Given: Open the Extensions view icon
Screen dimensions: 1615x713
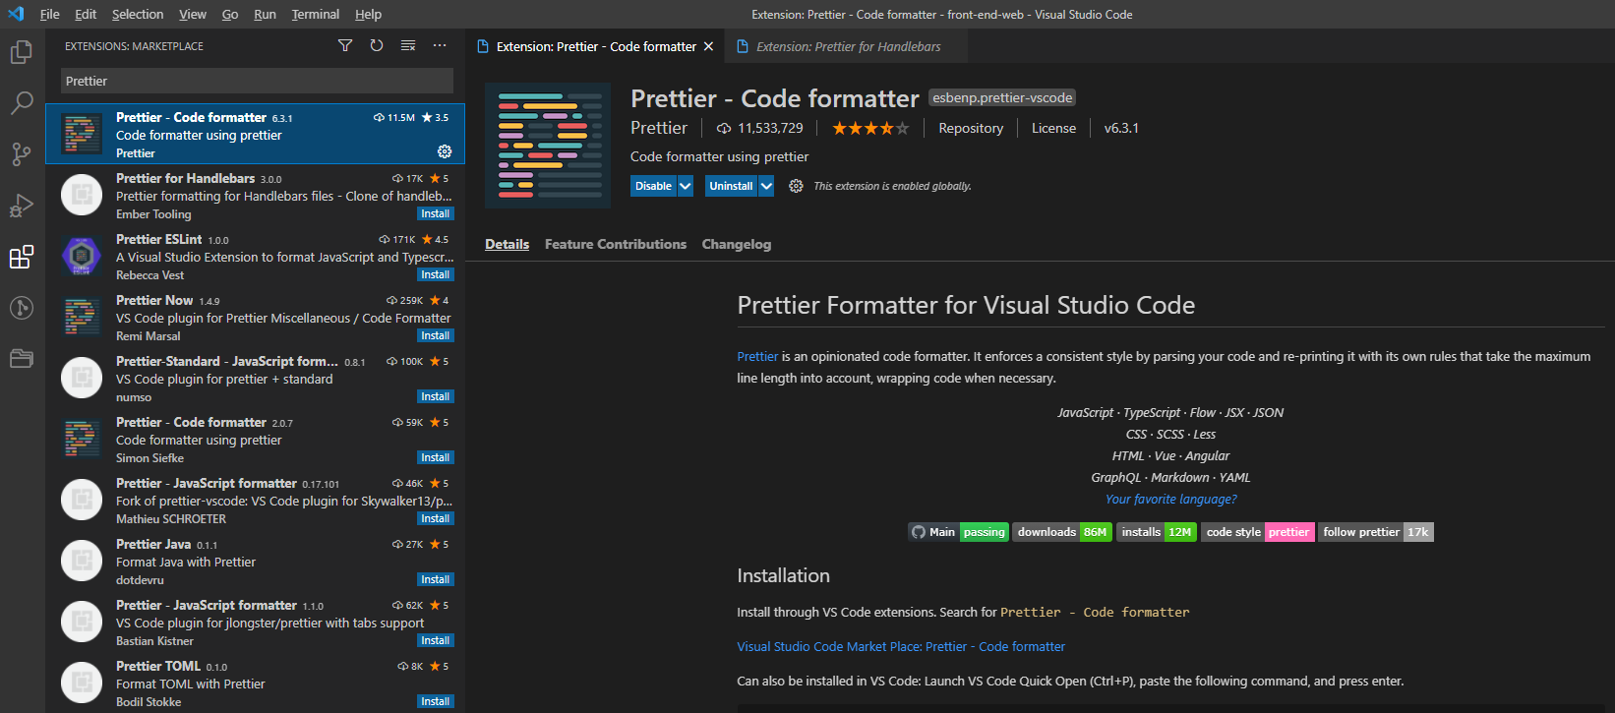Looking at the screenshot, I should pos(22,257).
